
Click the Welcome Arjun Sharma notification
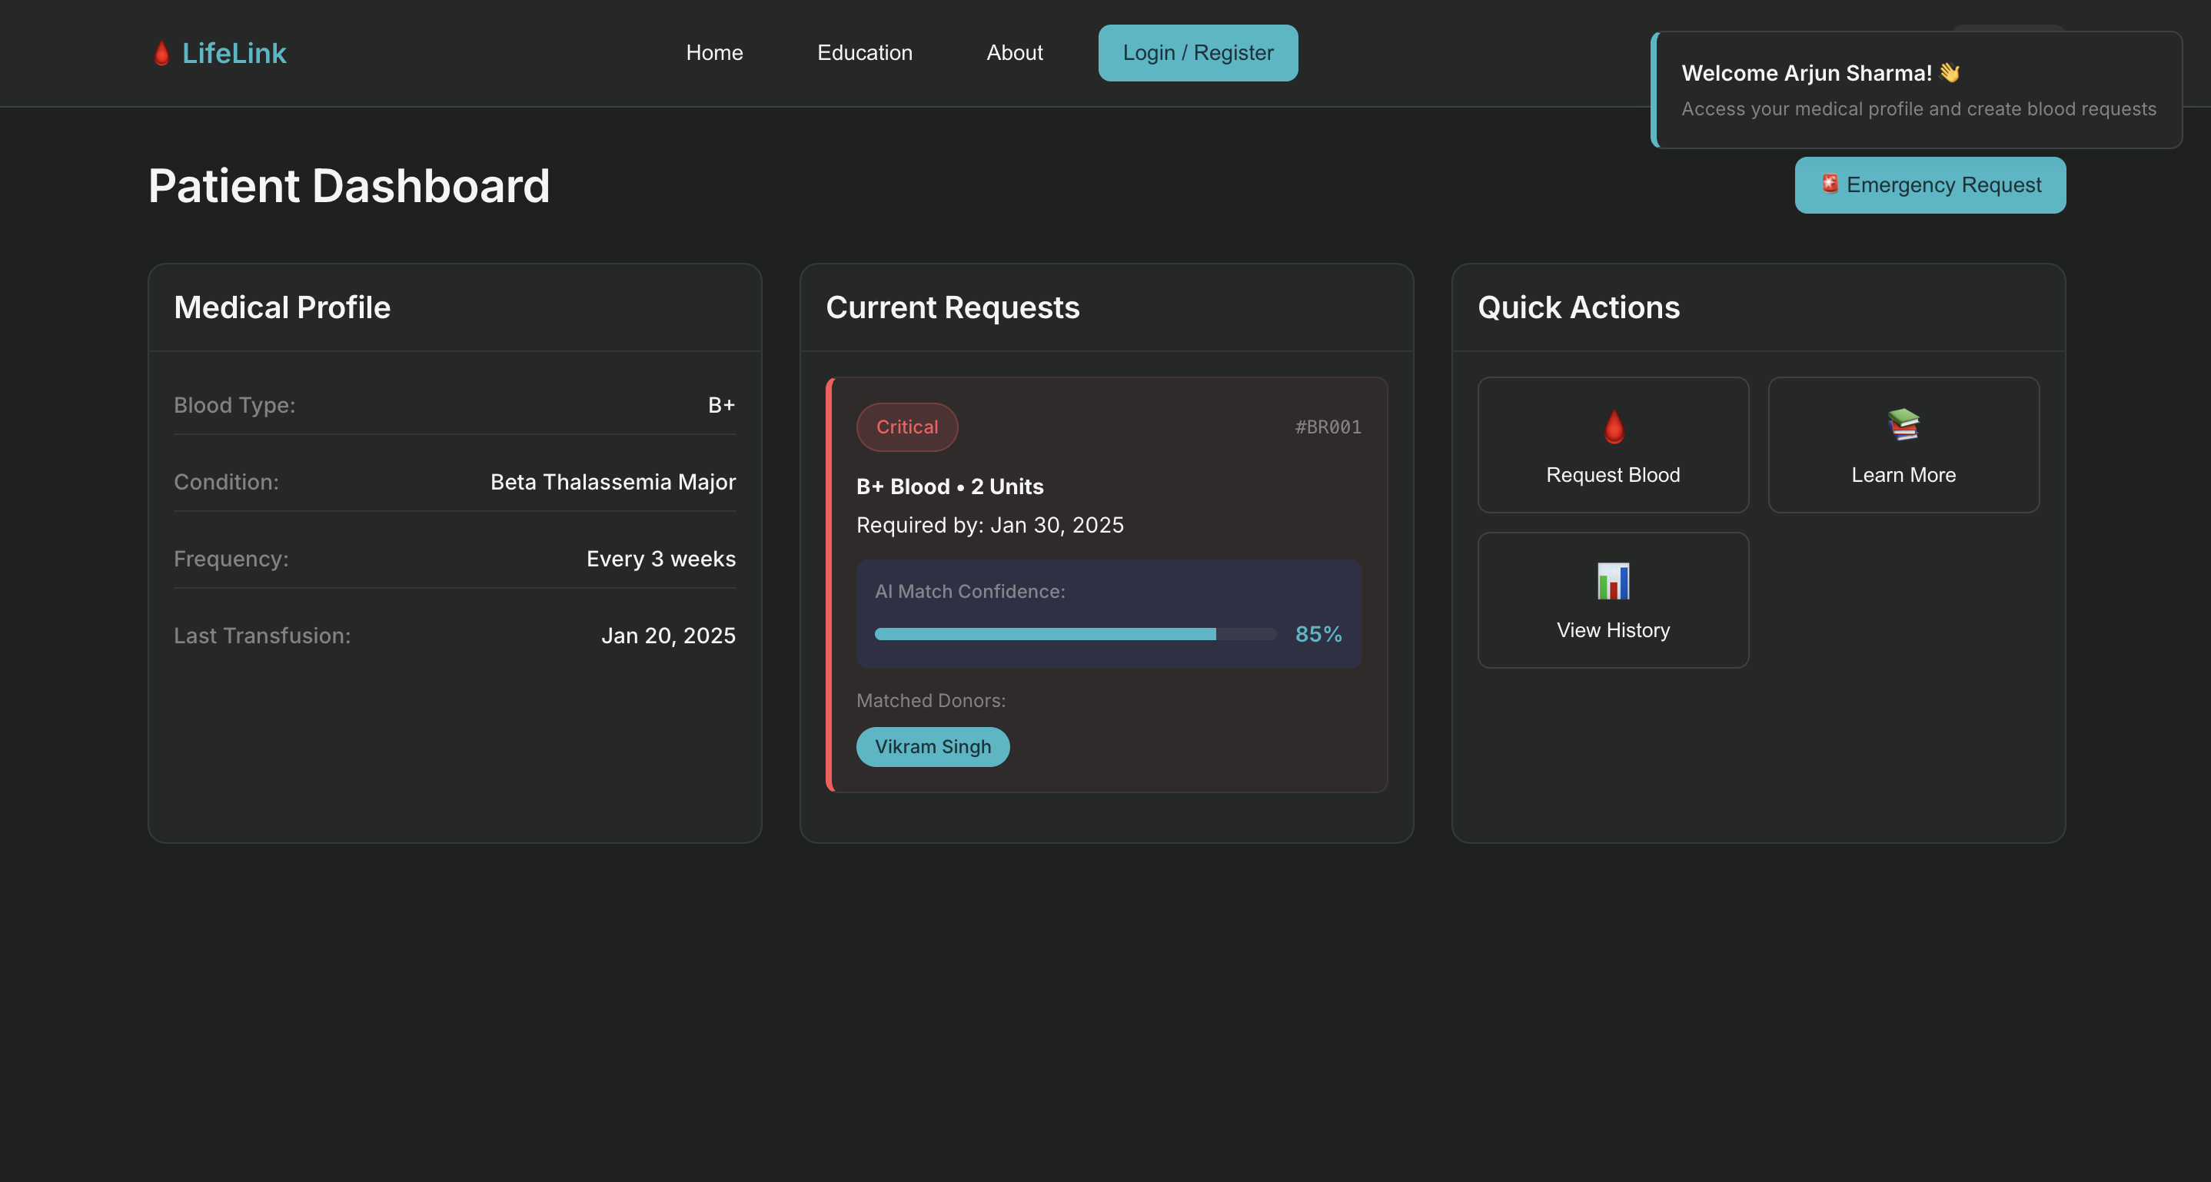pos(1916,91)
